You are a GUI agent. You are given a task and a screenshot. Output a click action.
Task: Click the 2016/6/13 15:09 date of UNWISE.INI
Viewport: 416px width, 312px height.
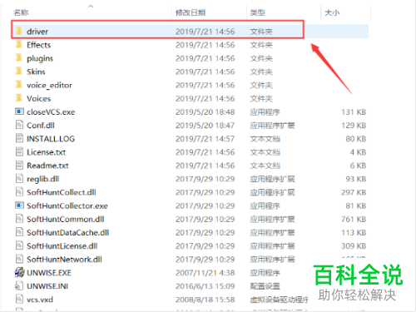pyautogui.click(x=206, y=286)
